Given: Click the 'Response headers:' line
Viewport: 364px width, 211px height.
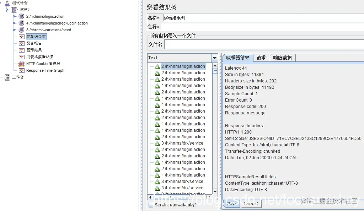Looking at the screenshot, I should [245, 126].
